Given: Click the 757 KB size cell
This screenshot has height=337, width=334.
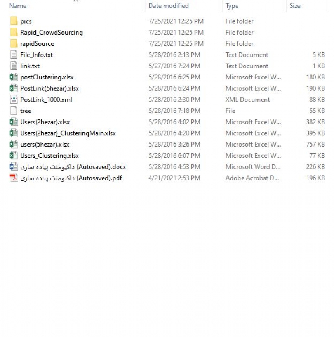Looking at the screenshot, I should (315, 144).
